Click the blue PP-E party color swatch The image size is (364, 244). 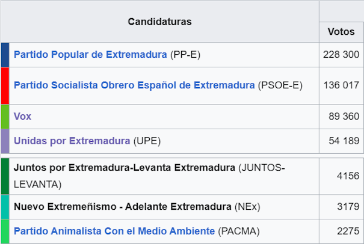pos(5,55)
